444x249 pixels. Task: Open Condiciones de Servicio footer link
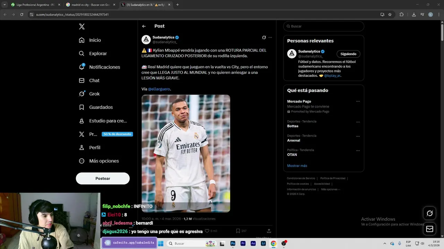[x=301, y=178]
